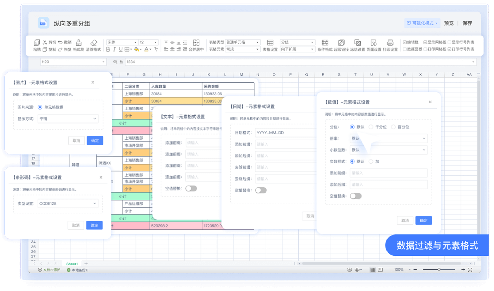The height and width of the screenshot is (291, 494).
Task: Expand the 宋体 font dropdown
Action: [x=135, y=42]
